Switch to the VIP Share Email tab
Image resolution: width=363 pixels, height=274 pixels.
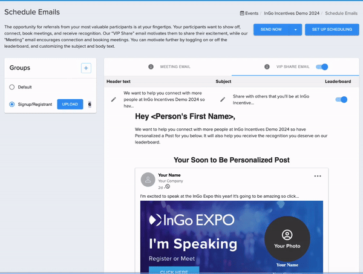click(x=295, y=67)
